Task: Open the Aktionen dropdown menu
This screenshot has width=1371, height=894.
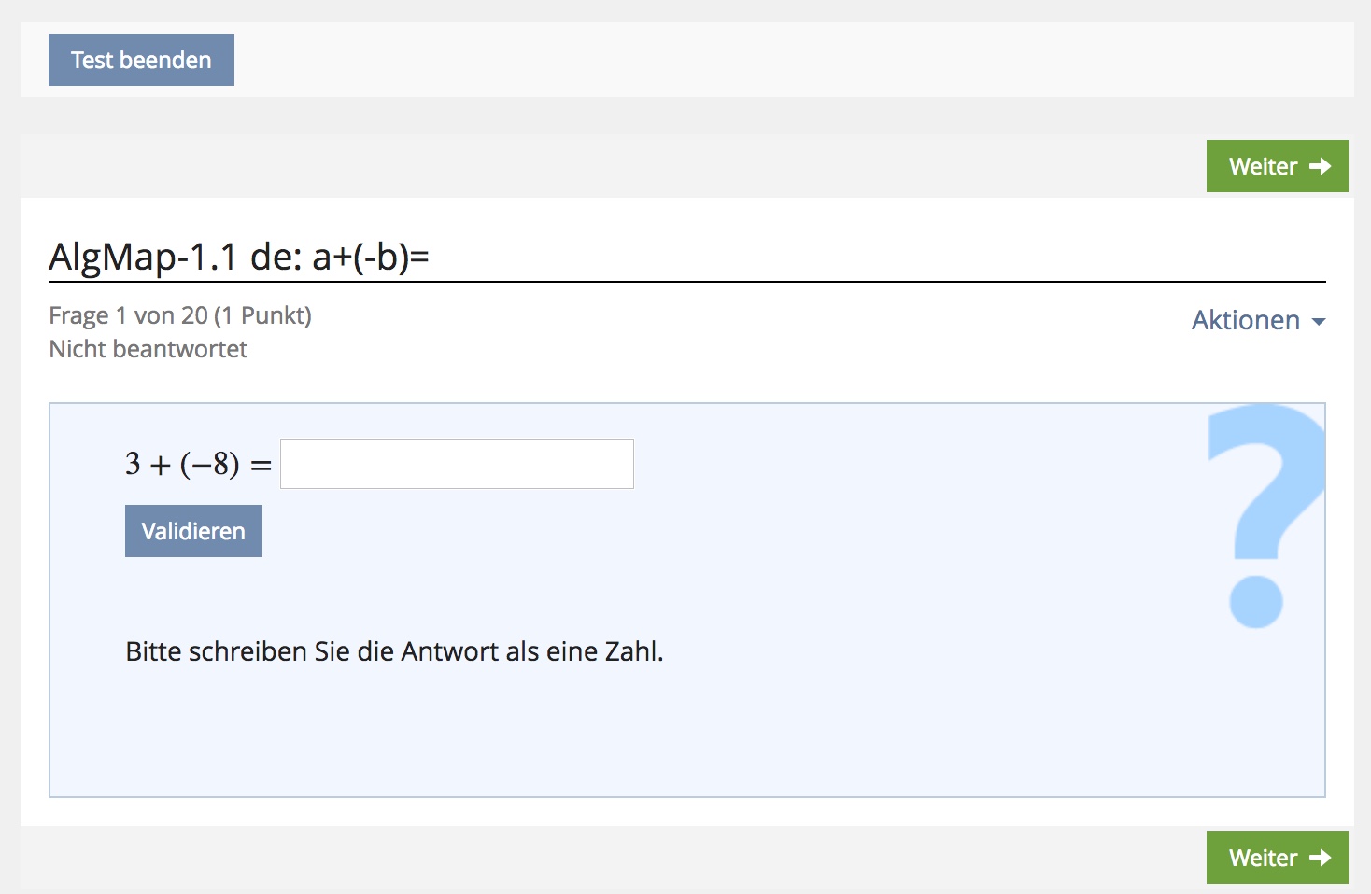Action: pos(1246,320)
